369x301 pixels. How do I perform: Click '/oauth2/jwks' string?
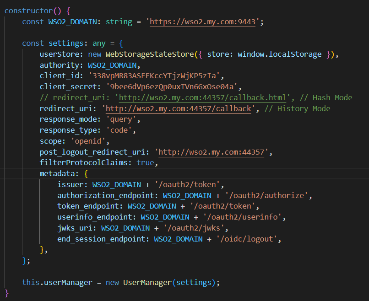tap(194, 228)
